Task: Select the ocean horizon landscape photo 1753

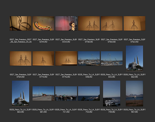Action: 89,94
